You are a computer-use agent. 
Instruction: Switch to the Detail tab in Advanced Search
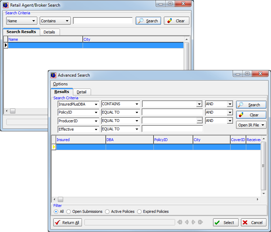(x=82, y=92)
